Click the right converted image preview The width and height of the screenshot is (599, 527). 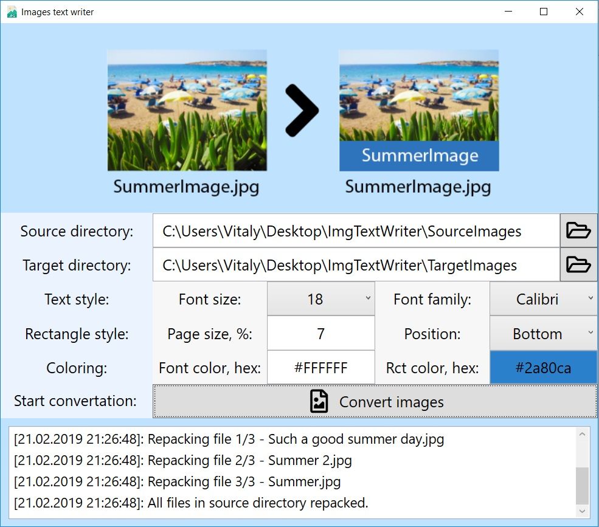[418, 110]
